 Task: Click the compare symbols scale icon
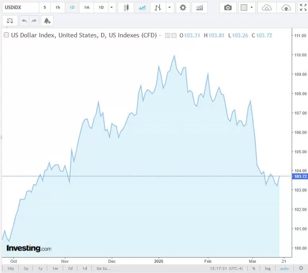[10, 21]
